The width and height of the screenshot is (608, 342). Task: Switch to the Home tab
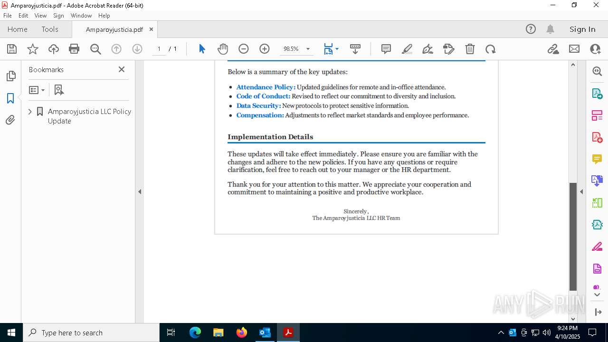[18, 29]
